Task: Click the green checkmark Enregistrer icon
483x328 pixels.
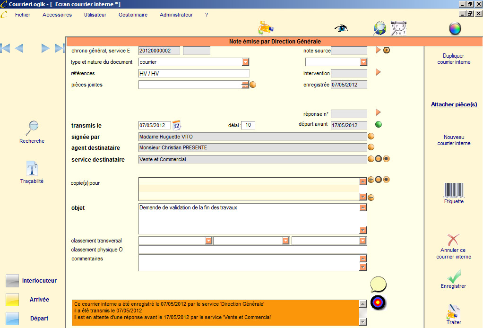Action: tap(453, 276)
